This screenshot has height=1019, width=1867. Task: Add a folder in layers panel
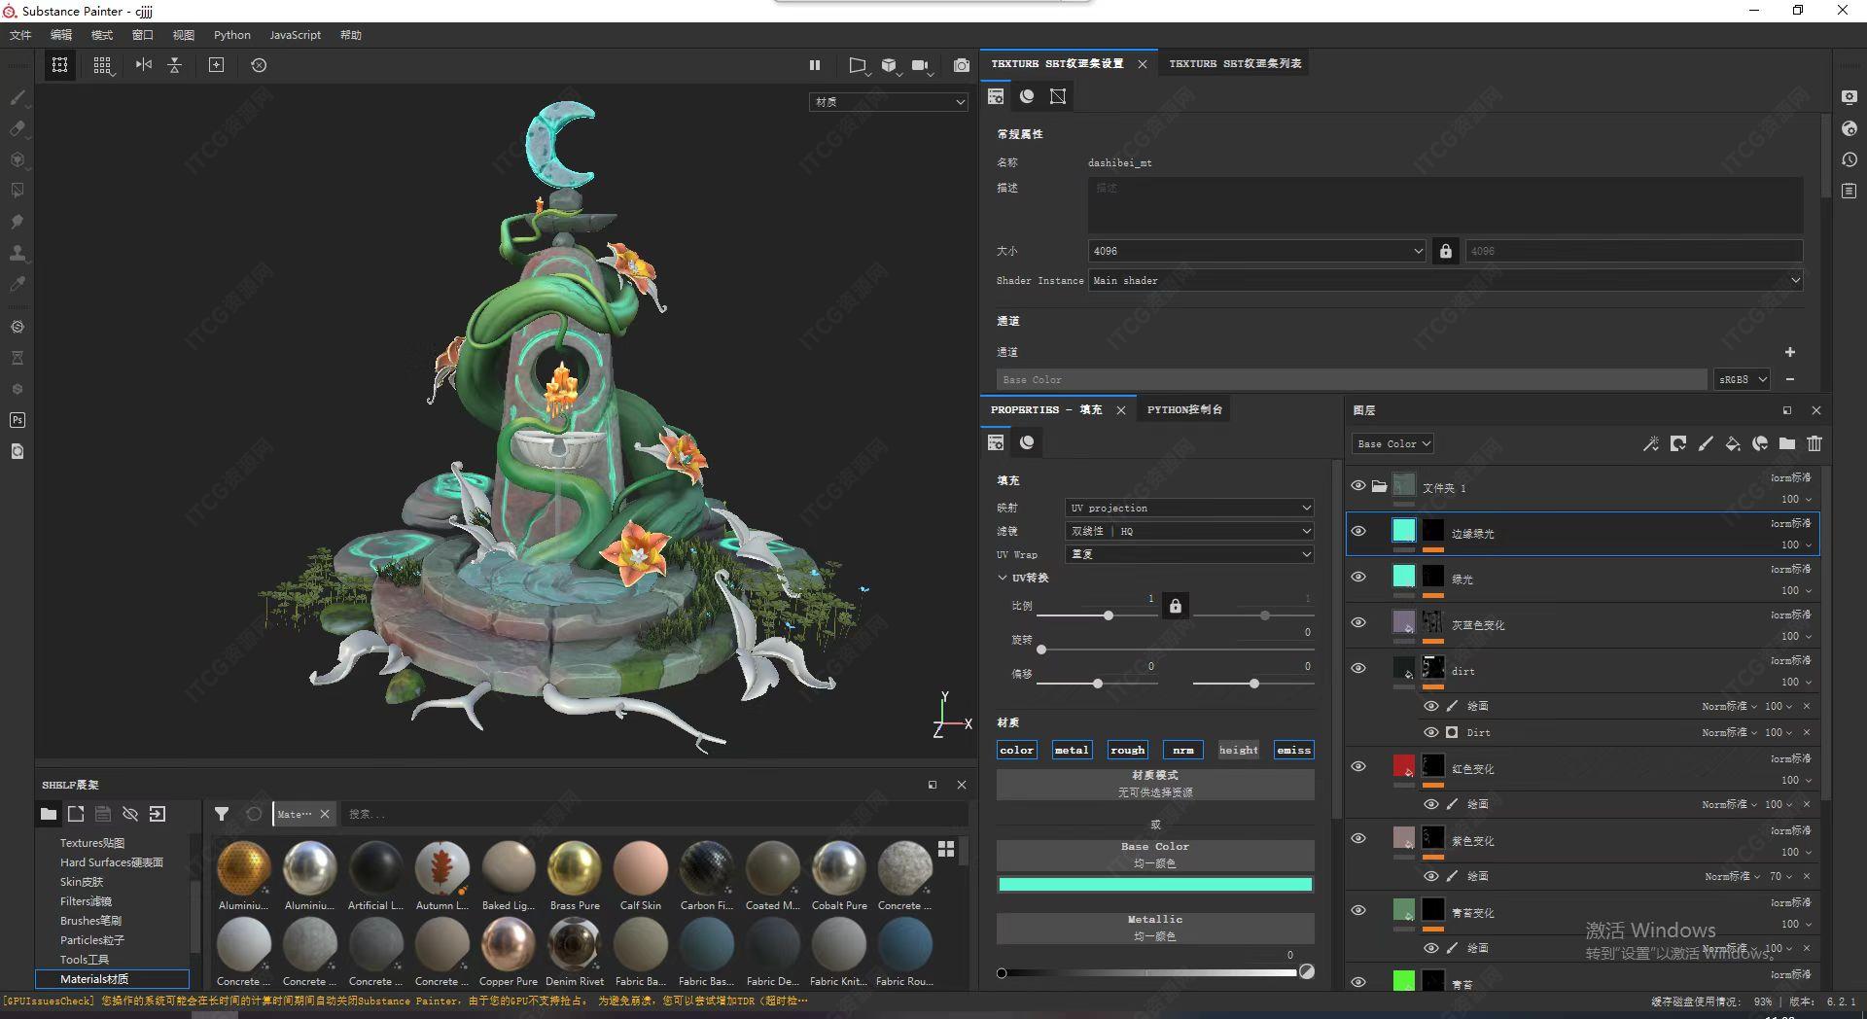1787,443
